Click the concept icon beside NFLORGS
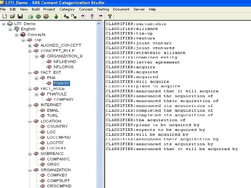251x188 pixels. [x=49, y=67]
